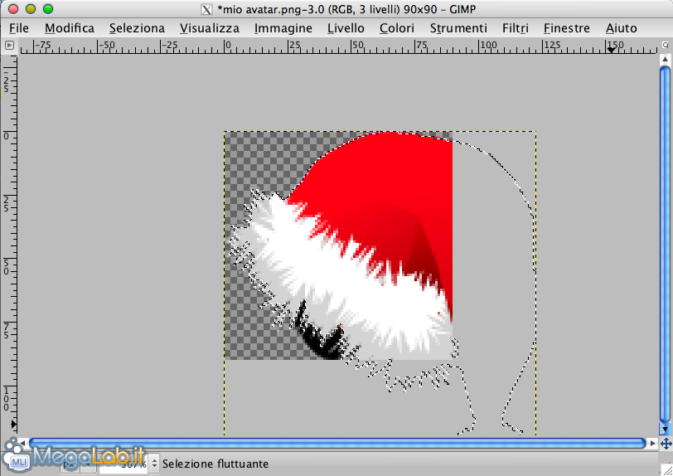
Task: Click the horizontal scrollbar thumb
Action: [338, 443]
